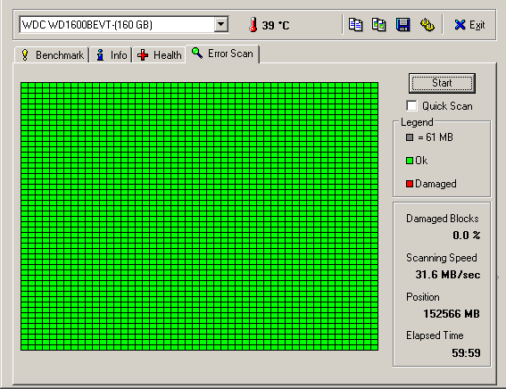Click the top-left green block in scan grid
Viewport: 506px width, 389px height.
click(x=24, y=85)
